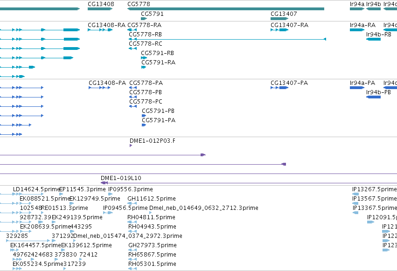The width and height of the screenshot is (397, 271).
Task: Click the CG5791-RA transcript label
Action: 158,63
